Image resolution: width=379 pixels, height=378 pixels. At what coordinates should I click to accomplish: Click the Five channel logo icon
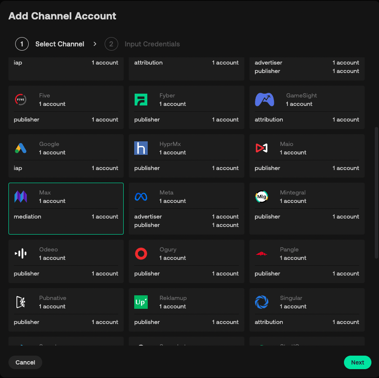pyautogui.click(x=21, y=100)
